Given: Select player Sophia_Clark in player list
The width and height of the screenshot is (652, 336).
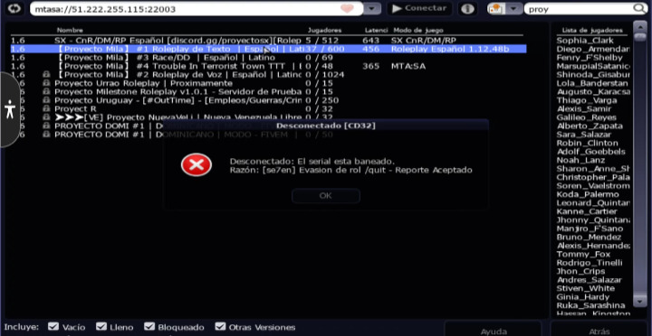Looking at the screenshot, I should (585, 41).
